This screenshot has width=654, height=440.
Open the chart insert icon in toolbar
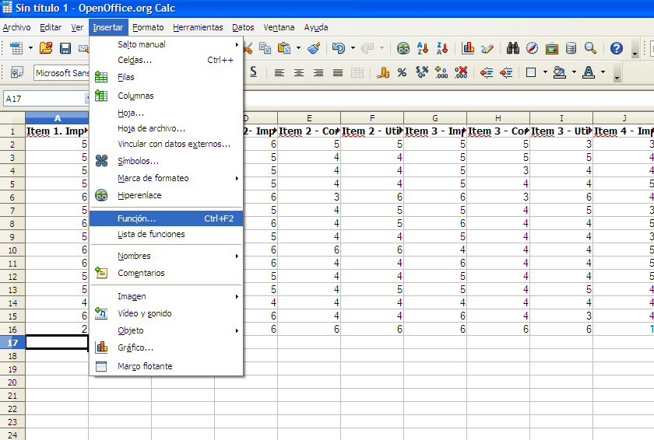[468, 48]
